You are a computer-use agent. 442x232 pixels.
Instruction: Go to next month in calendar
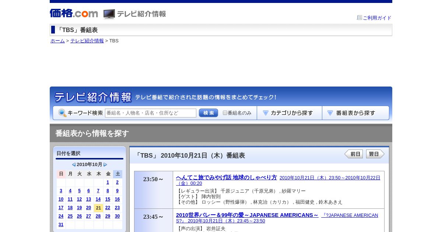pos(105,165)
